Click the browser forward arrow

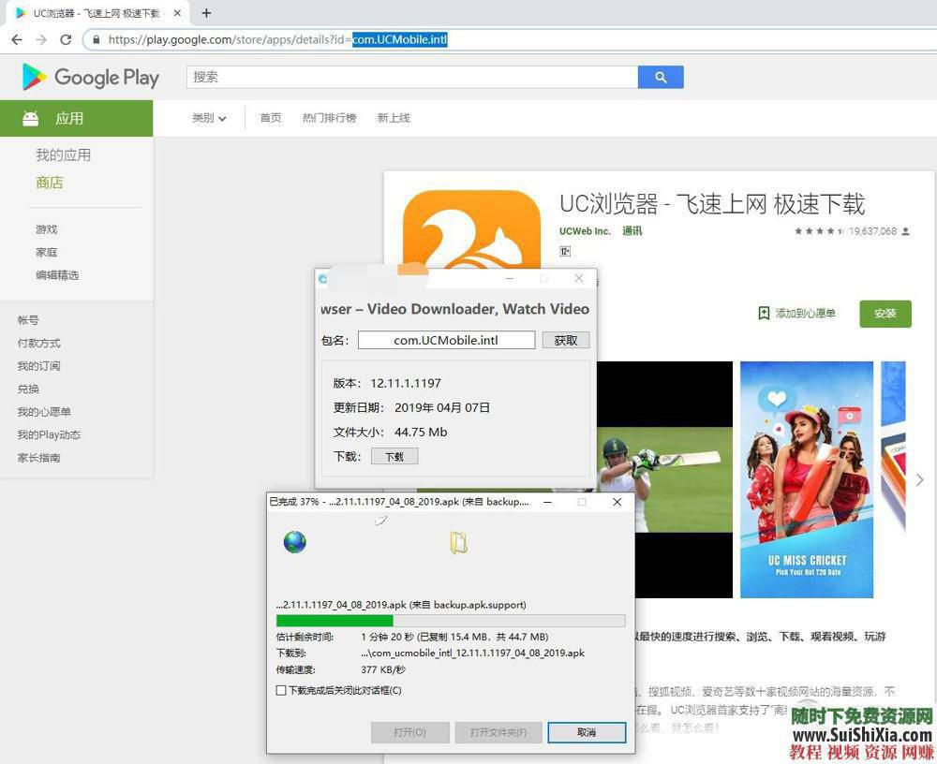41,39
